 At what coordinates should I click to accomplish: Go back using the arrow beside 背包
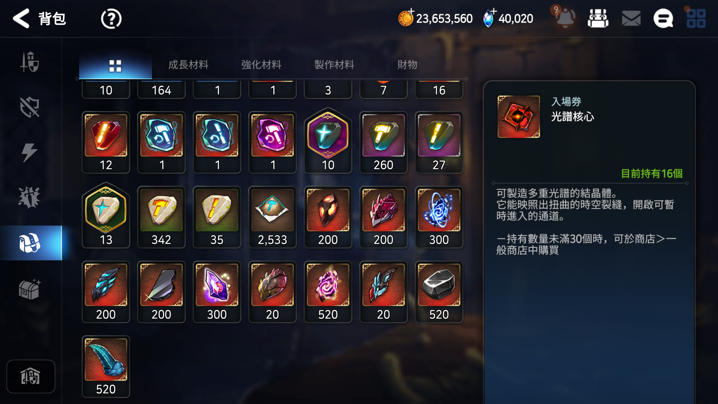[21, 19]
